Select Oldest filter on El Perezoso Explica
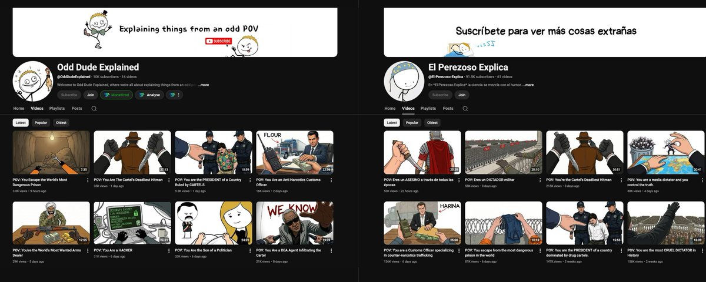 point(432,123)
